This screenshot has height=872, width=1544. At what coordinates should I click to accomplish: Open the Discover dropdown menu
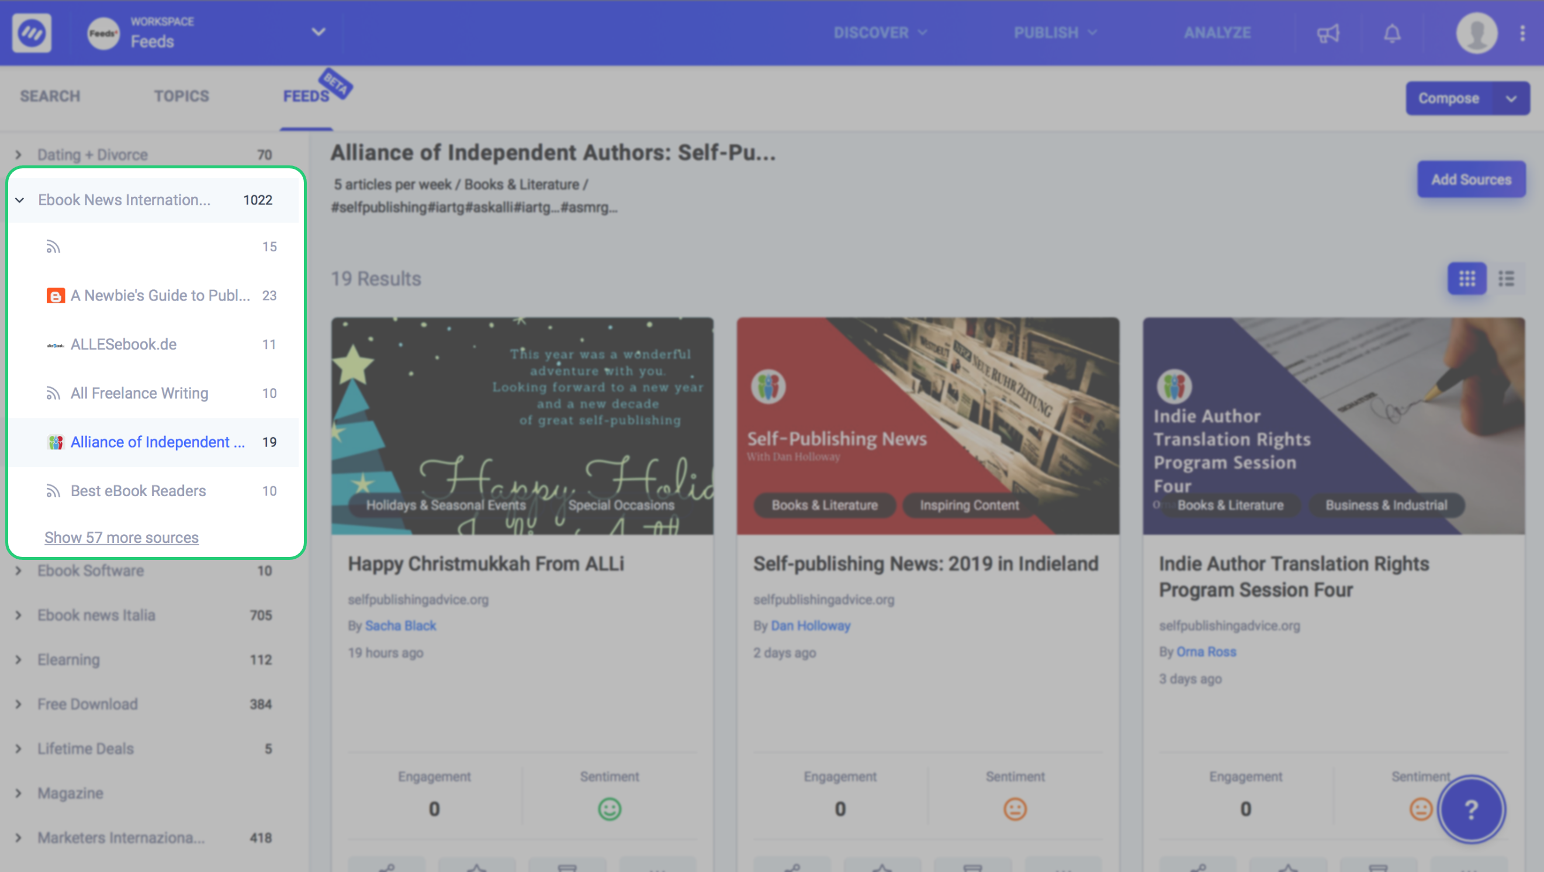(881, 33)
